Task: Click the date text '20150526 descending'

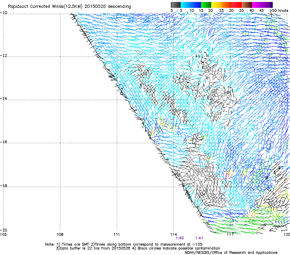Action: (108, 7)
